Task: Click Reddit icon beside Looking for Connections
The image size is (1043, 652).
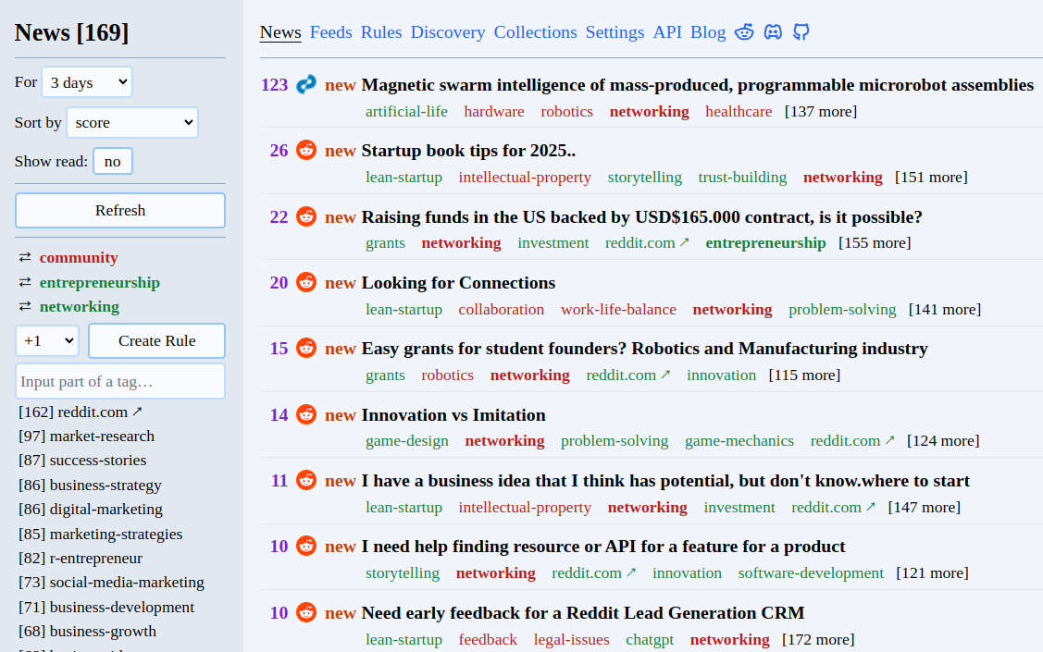Action: pos(306,282)
